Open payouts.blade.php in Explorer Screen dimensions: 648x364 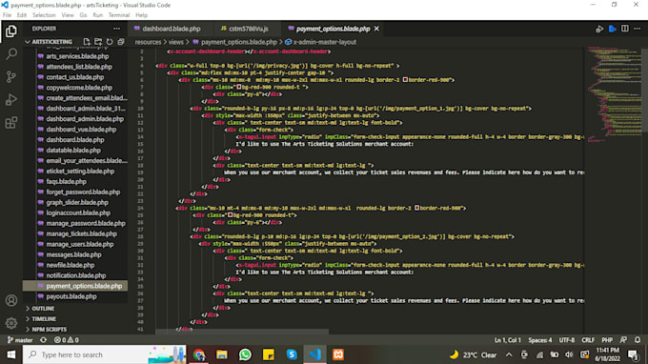[71, 296]
